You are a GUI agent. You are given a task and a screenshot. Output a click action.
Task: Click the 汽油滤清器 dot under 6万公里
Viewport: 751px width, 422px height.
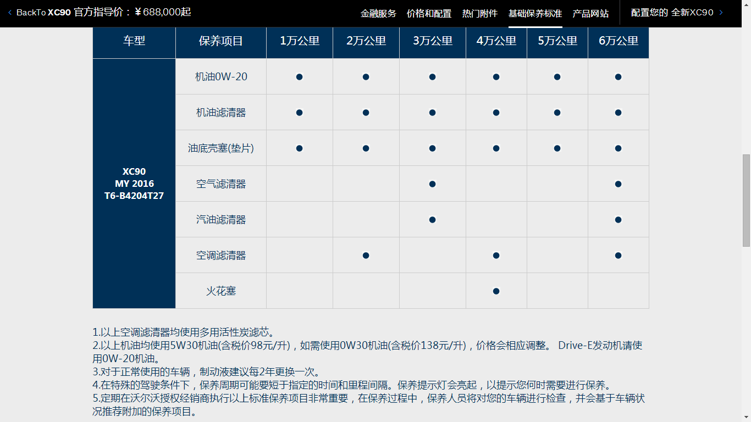[x=618, y=220]
